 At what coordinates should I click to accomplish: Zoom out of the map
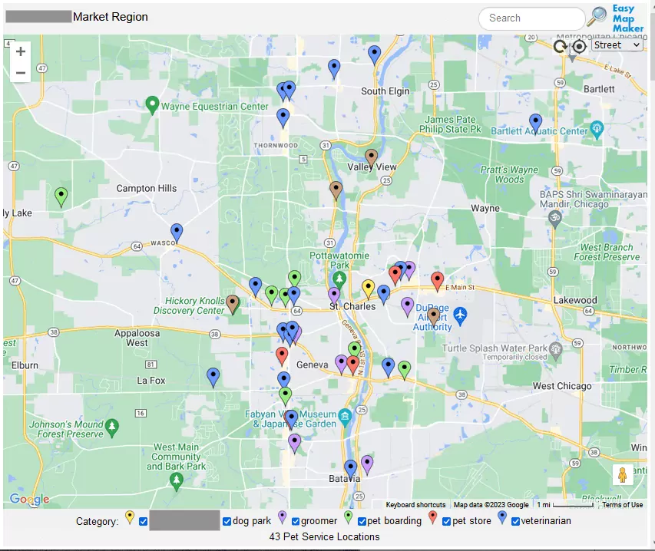(x=21, y=73)
